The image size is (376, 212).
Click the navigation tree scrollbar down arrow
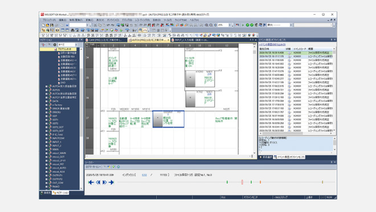81,188
